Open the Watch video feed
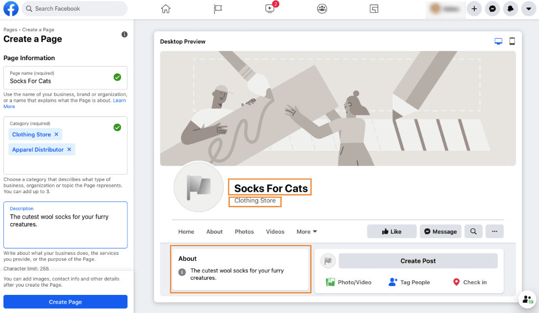This screenshot has width=539, height=313. (x=269, y=8)
